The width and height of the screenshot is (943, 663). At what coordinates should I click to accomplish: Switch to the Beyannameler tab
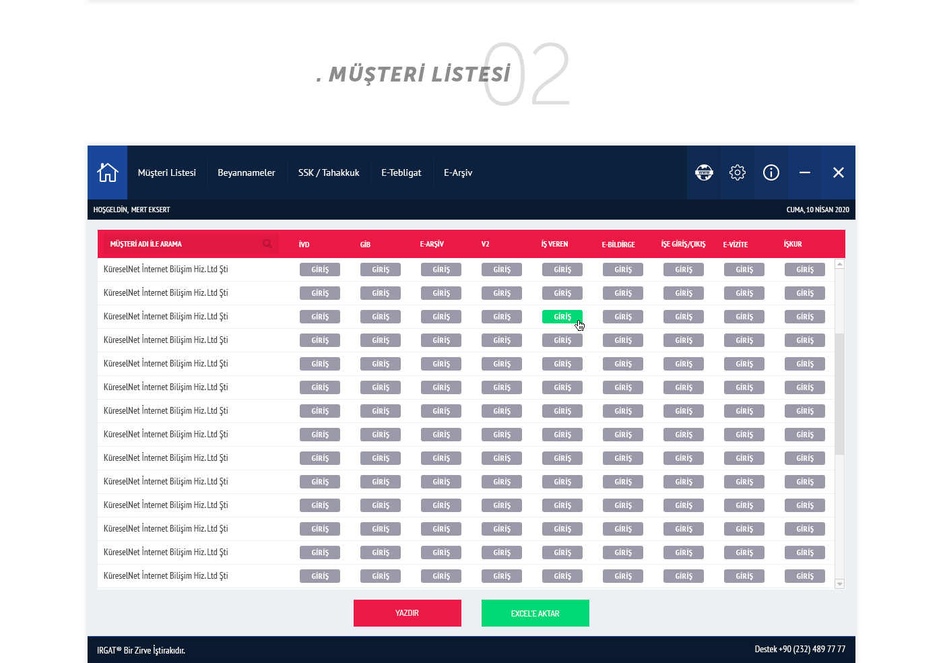tap(247, 172)
